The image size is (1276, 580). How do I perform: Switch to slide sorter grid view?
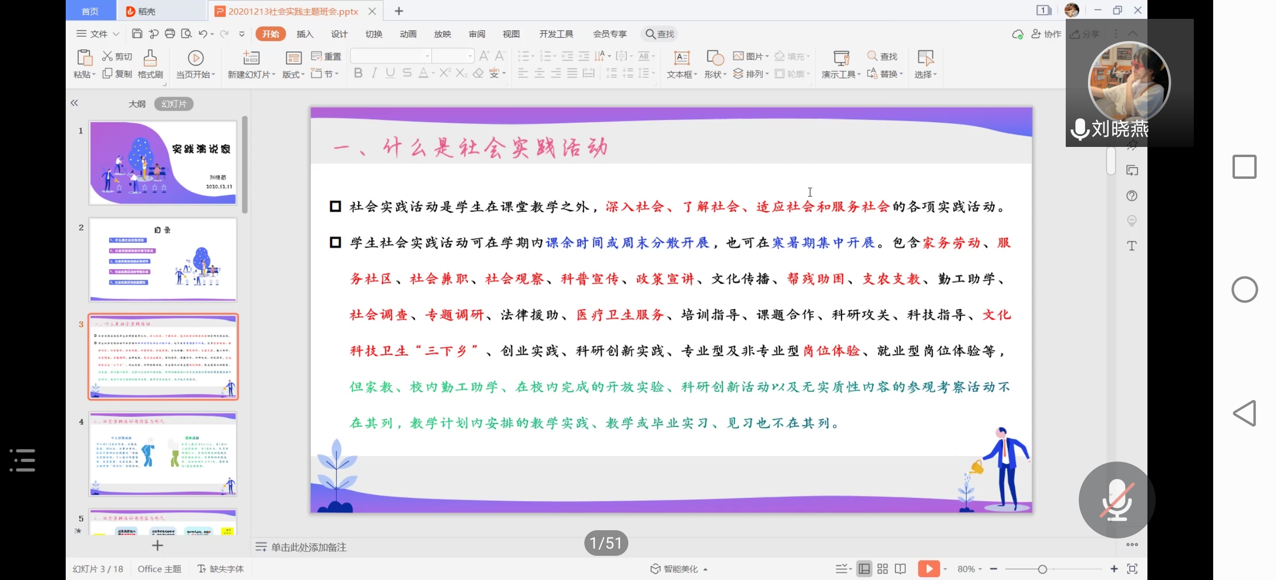[882, 568]
